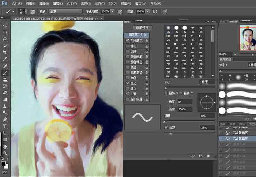256x177 pixels.
Task: Select the Lasso tool in the toolbox
Action: [x=5, y=39]
